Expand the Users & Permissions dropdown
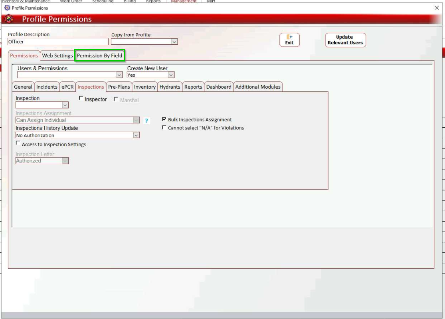The height and width of the screenshot is (319, 445). [119, 75]
